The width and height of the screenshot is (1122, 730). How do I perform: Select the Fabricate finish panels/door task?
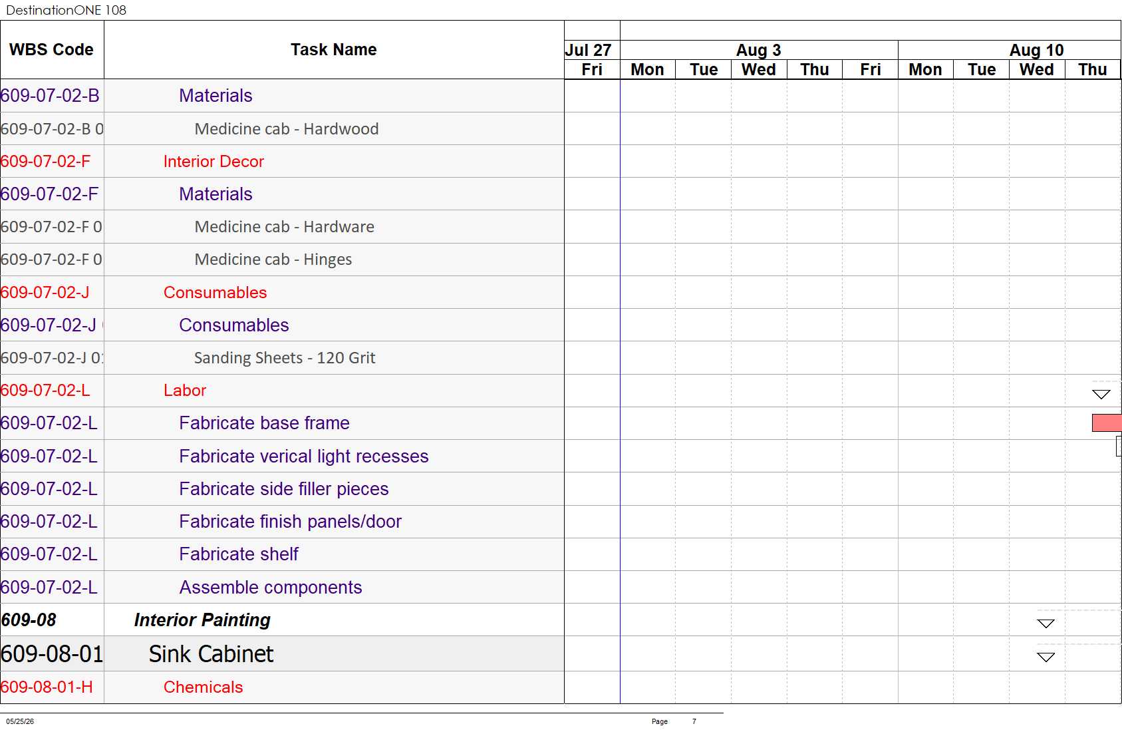coord(291,522)
